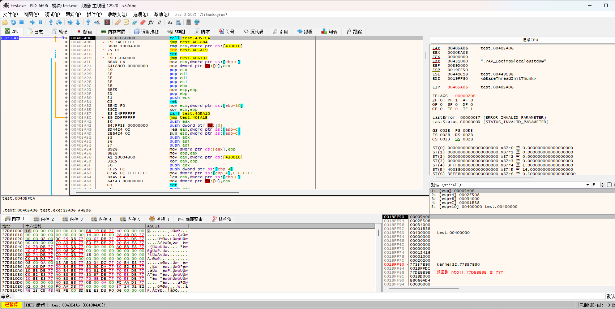Adjust the argument count stepper arrows

602,185
